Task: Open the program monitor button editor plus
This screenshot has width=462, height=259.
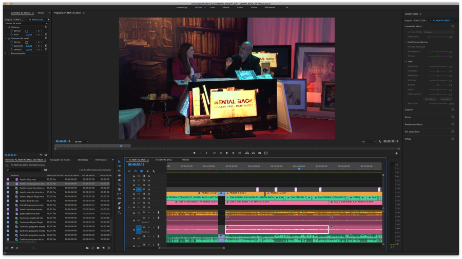Action: pos(396,153)
